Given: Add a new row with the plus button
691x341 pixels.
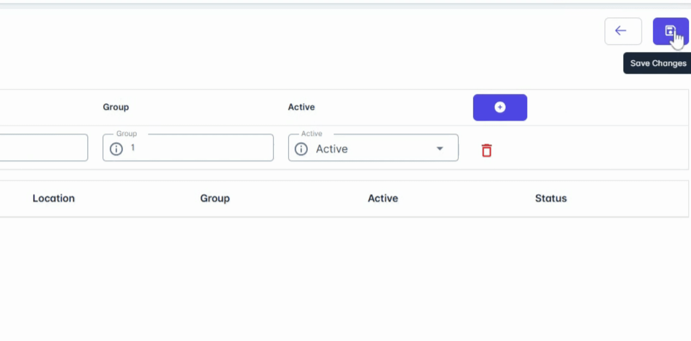Looking at the screenshot, I should (x=500, y=107).
